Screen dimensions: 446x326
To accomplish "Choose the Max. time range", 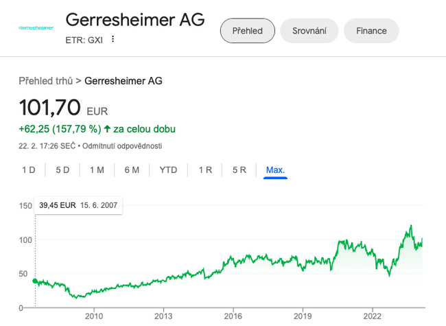I will click(275, 170).
